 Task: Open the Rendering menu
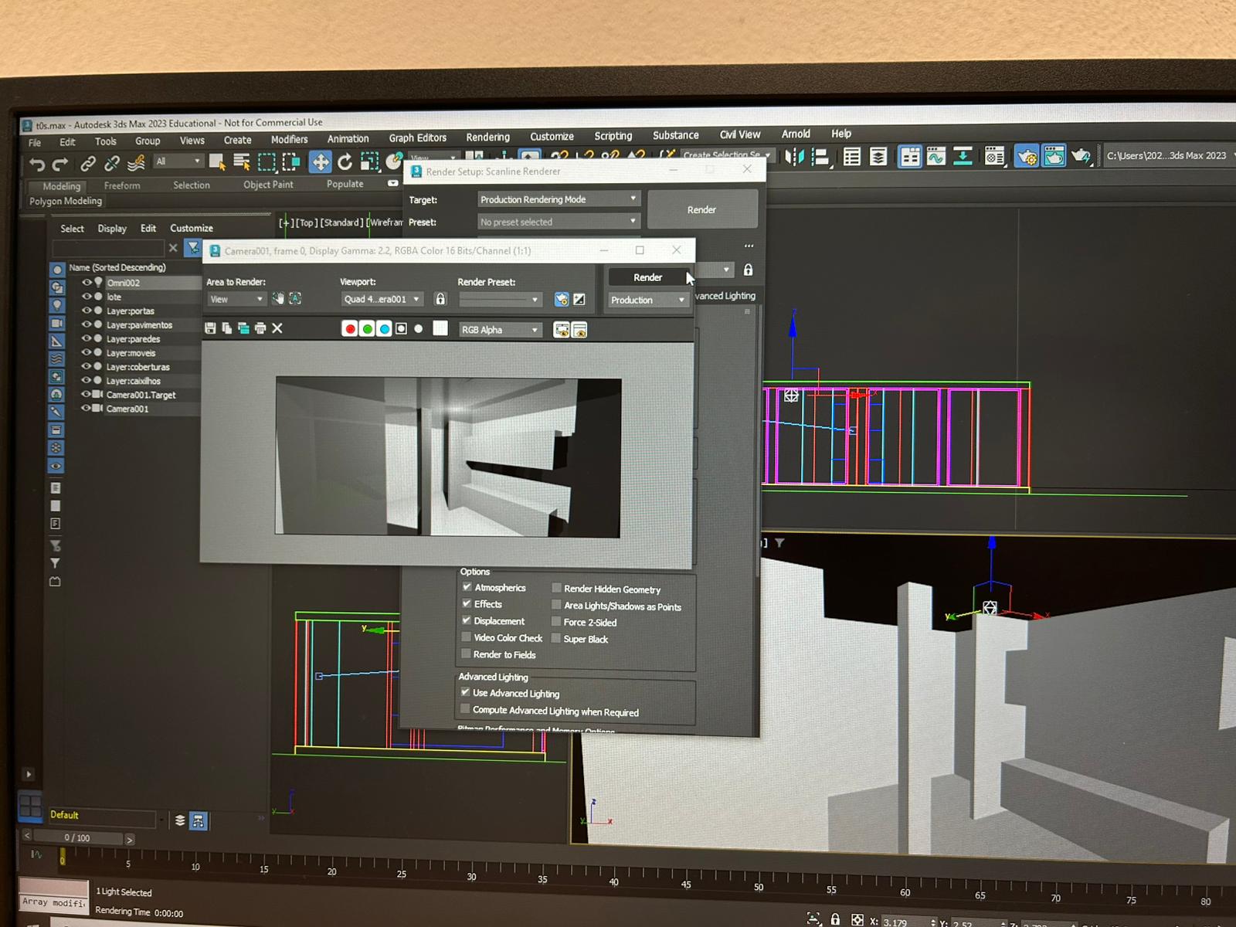pyautogui.click(x=487, y=137)
